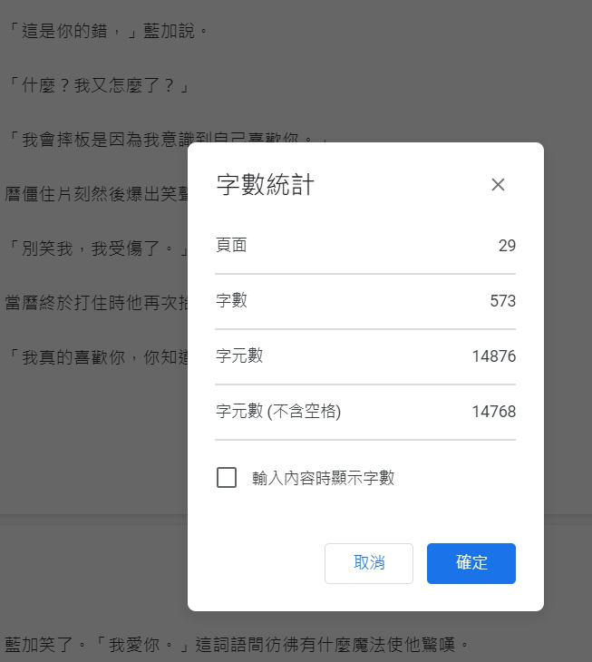
Task: Click the 字數統計 dialog title
Action: [266, 184]
